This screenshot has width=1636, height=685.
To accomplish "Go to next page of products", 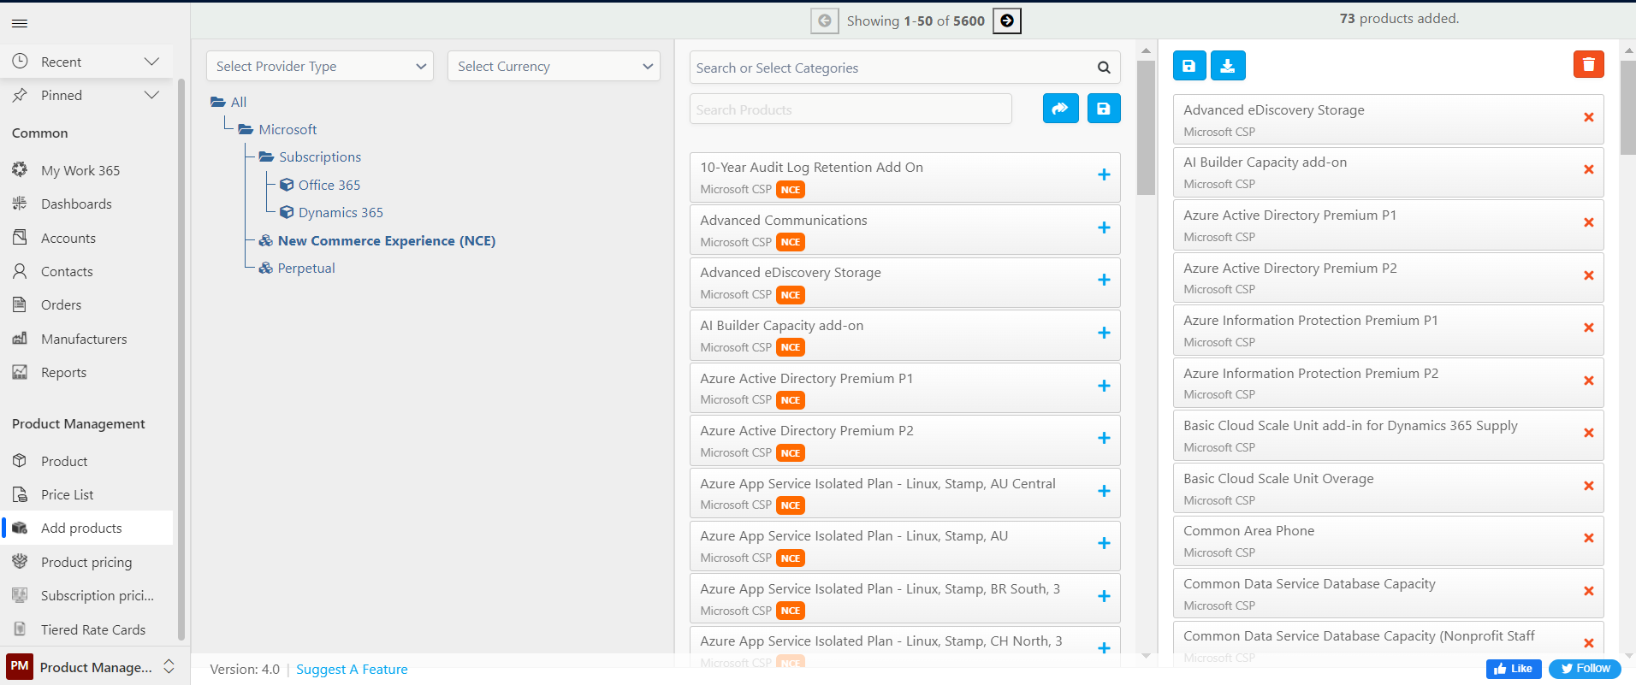I will click(x=1007, y=21).
